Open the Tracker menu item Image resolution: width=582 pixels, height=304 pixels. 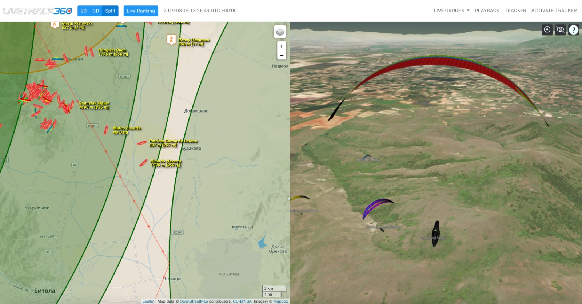click(515, 11)
